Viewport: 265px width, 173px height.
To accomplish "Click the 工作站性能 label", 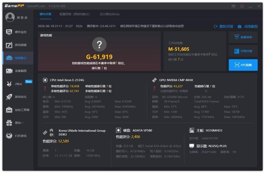I will click(175, 43).
